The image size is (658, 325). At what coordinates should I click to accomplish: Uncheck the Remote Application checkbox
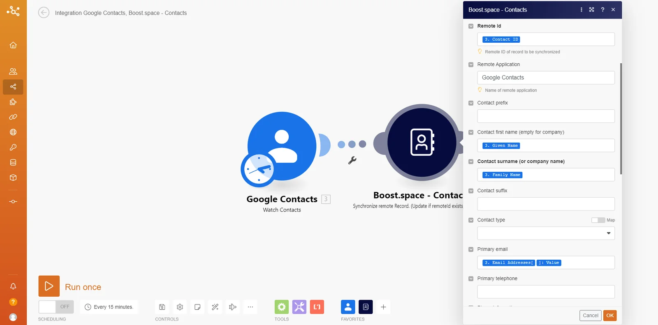point(471,65)
